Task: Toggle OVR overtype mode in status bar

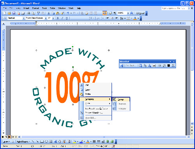Action: click(92, 146)
